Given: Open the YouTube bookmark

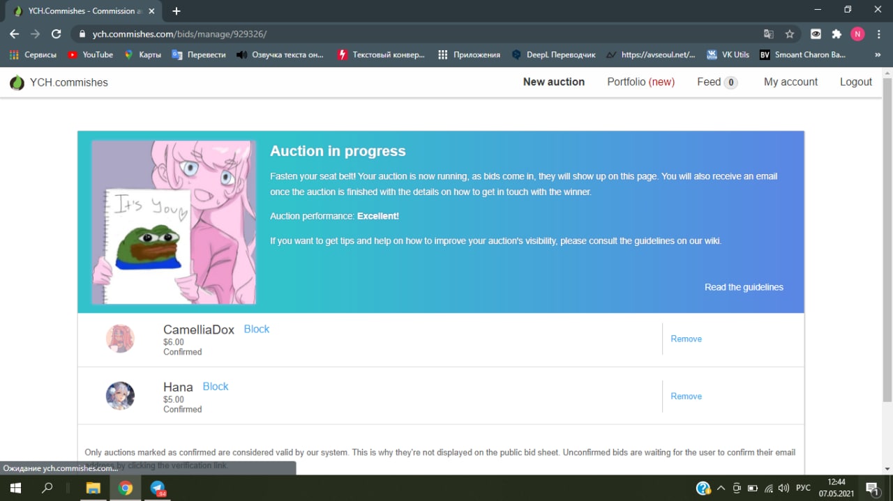Looking at the screenshot, I should tap(91, 54).
